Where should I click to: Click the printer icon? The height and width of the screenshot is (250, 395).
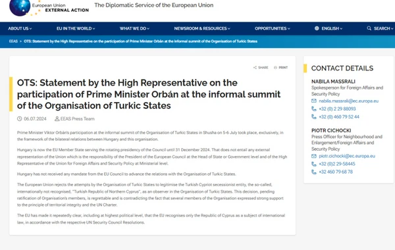pyautogui.click(x=275, y=68)
